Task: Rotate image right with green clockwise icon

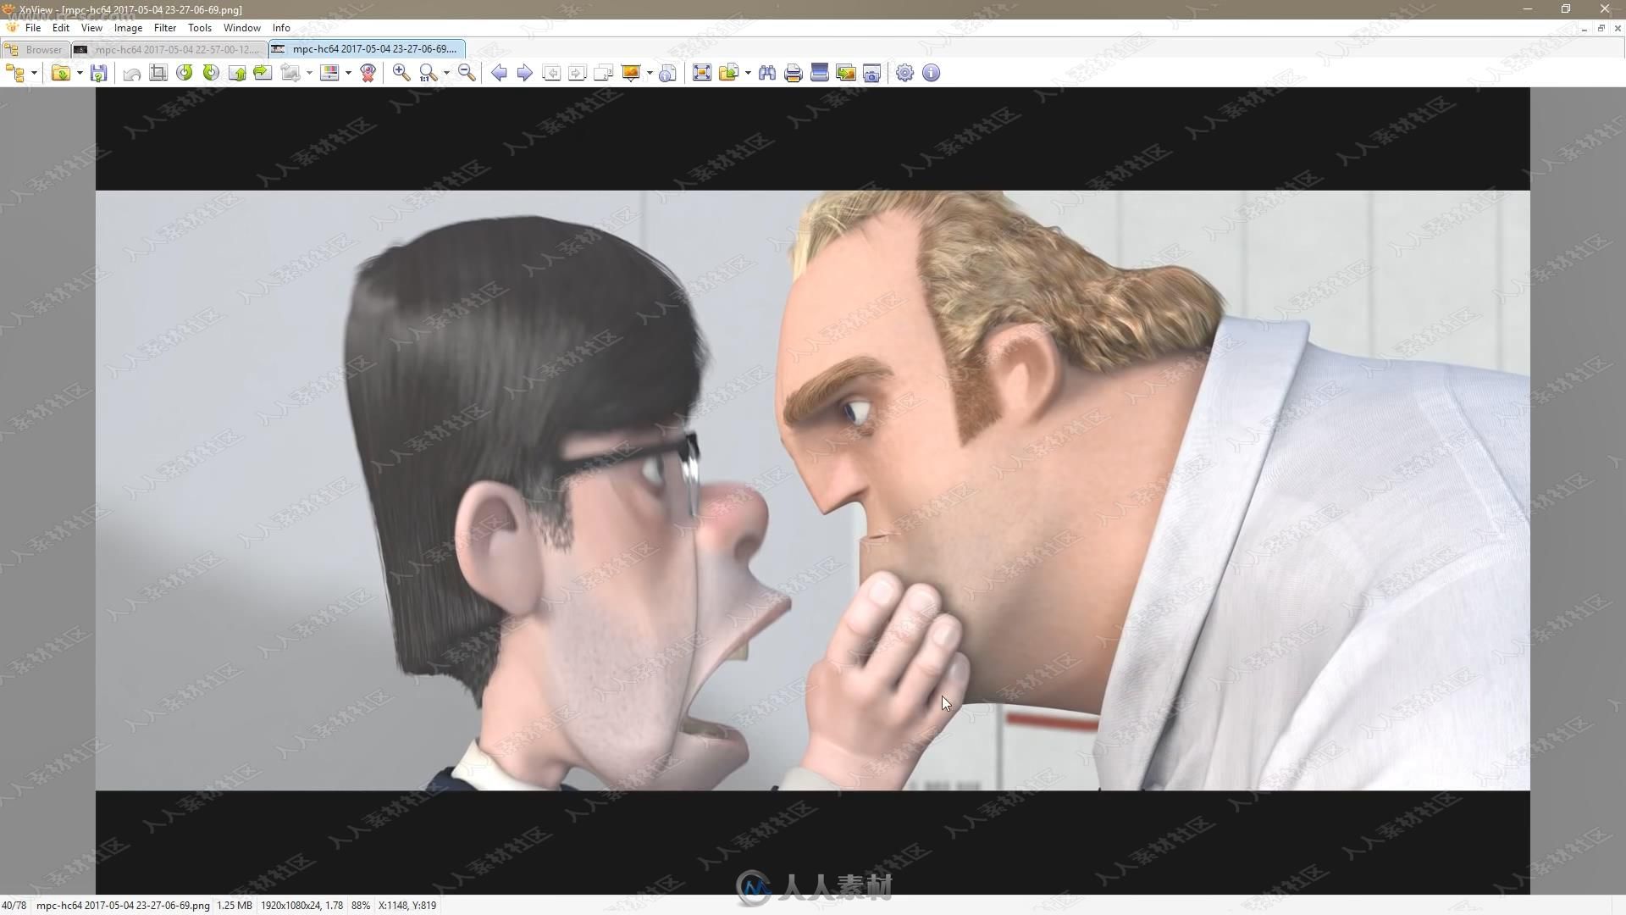Action: point(211,73)
